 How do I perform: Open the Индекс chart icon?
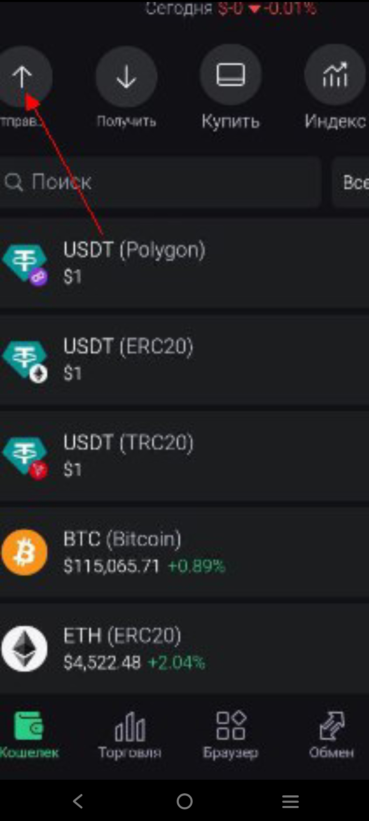pos(335,74)
